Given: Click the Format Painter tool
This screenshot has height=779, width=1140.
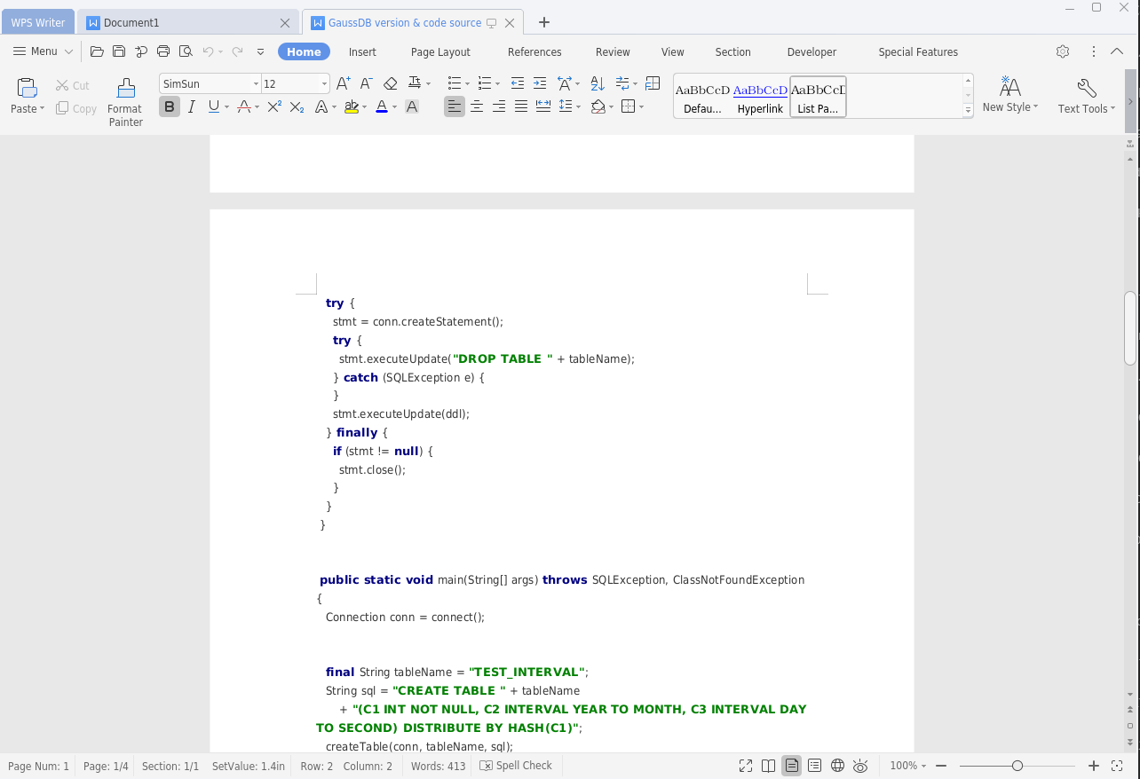Looking at the screenshot, I should [x=125, y=102].
